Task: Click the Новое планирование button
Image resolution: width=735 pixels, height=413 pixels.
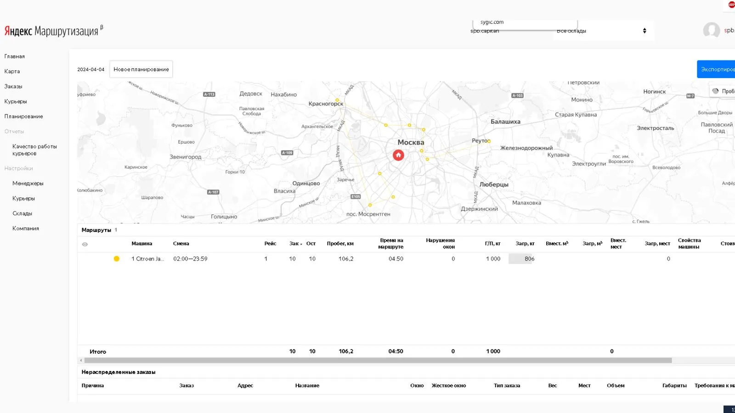Action: pos(141,69)
